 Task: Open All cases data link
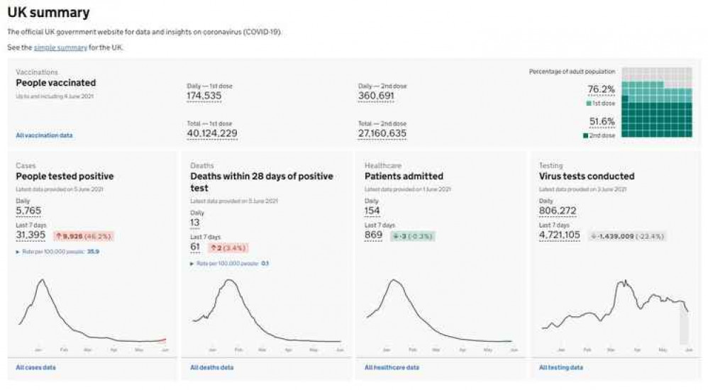(35, 367)
